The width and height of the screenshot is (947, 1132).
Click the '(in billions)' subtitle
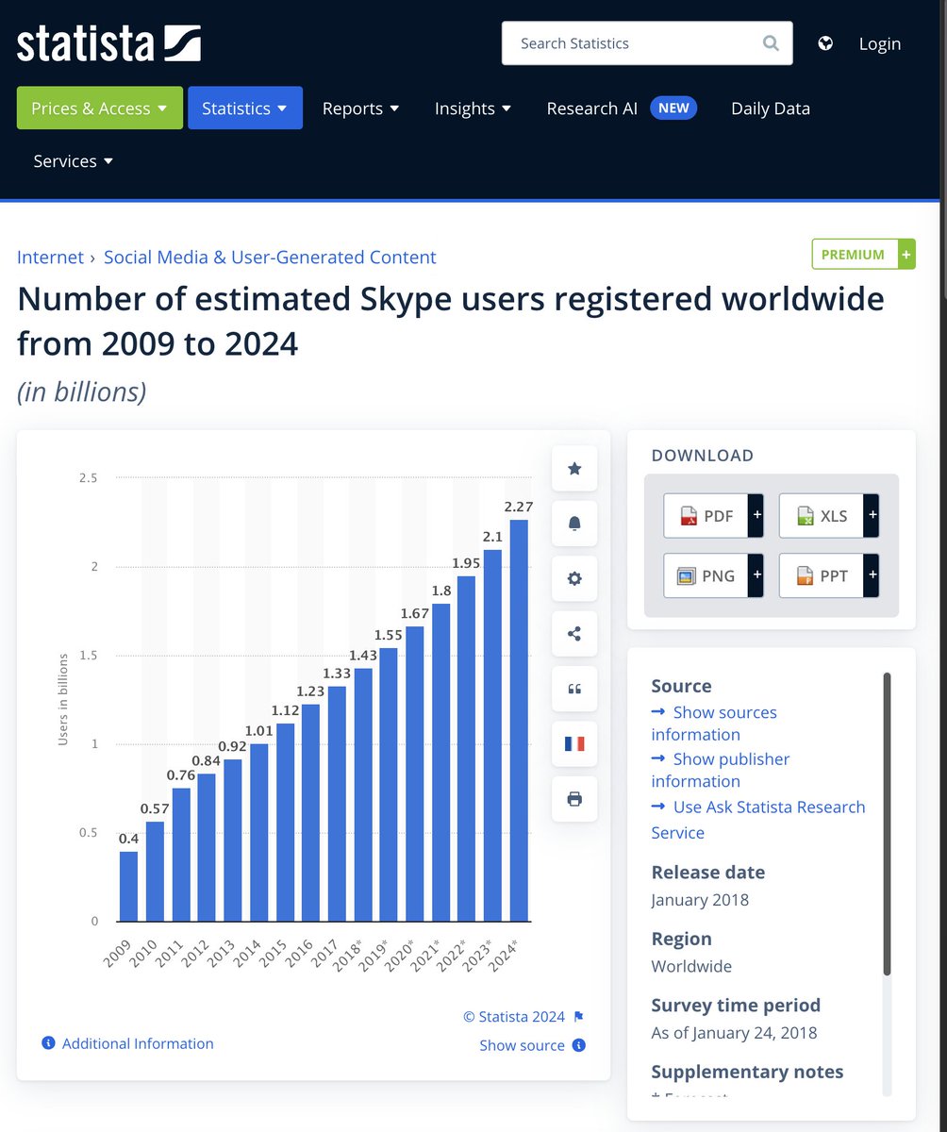[82, 391]
